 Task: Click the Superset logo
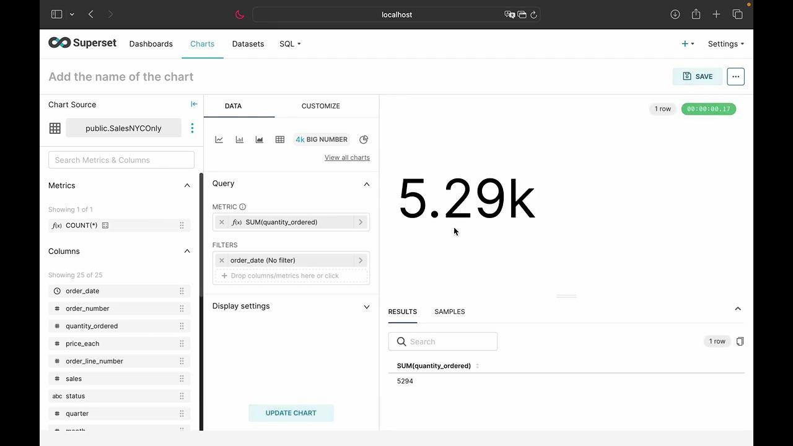82,43
